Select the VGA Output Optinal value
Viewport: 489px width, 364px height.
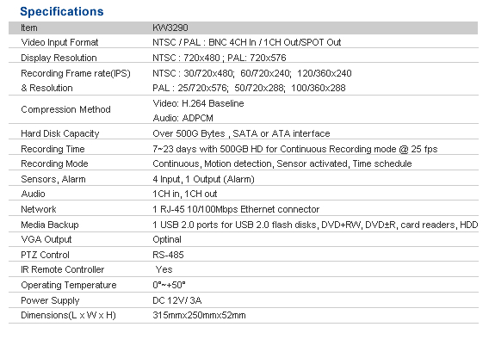point(167,239)
